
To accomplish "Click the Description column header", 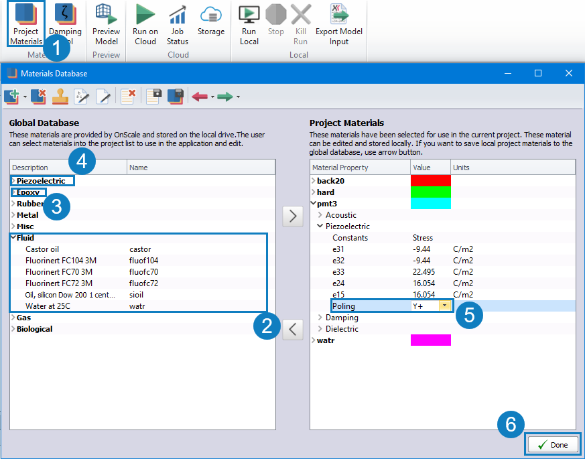I will (x=68, y=168).
